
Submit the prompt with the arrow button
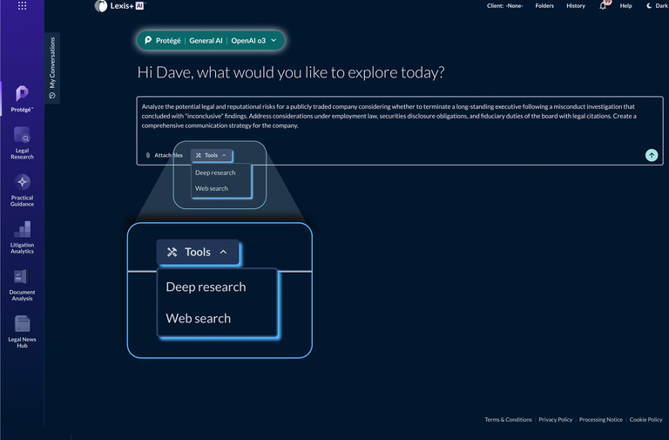tap(651, 155)
